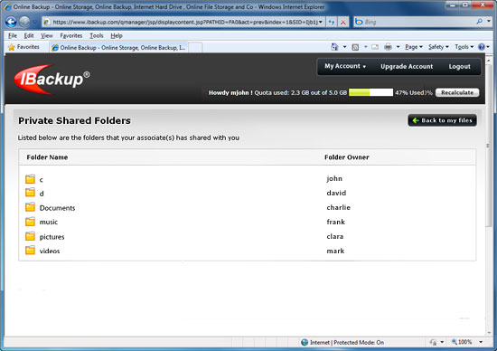Refresh the page with the refresh icon
497x351 pixels.
pos(332,22)
